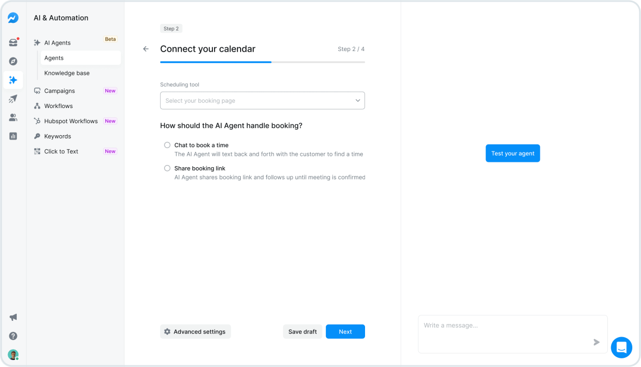Open the Inbox icon with notification dot
This screenshot has height=367, width=641.
[x=13, y=42]
